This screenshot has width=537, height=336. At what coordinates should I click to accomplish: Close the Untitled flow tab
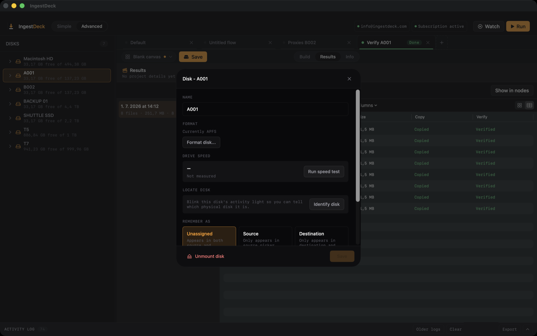[270, 43]
